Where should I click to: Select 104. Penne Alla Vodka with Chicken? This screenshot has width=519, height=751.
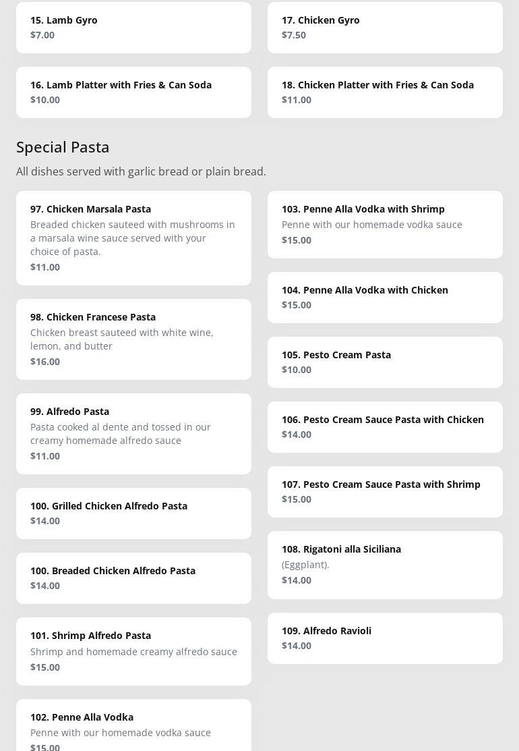click(x=385, y=297)
